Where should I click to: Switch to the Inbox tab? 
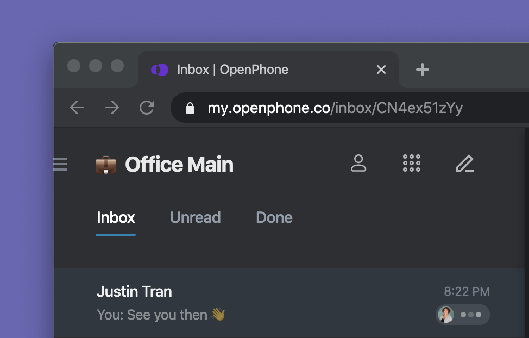point(116,217)
